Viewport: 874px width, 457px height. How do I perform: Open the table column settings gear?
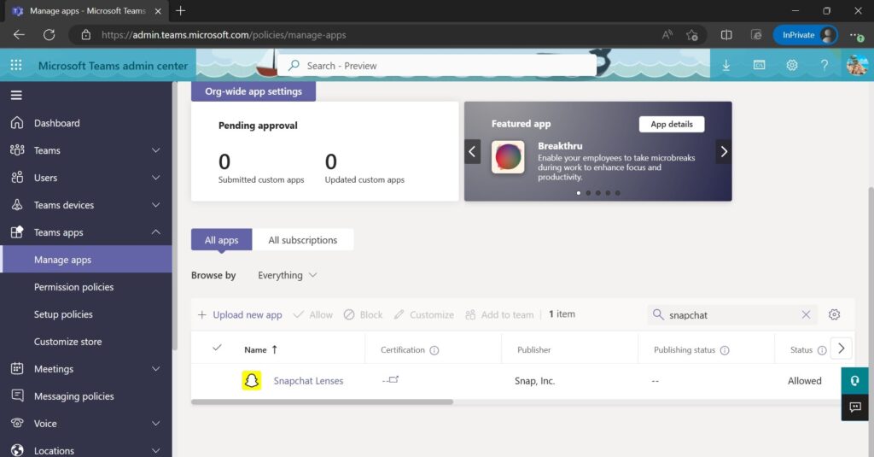834,314
